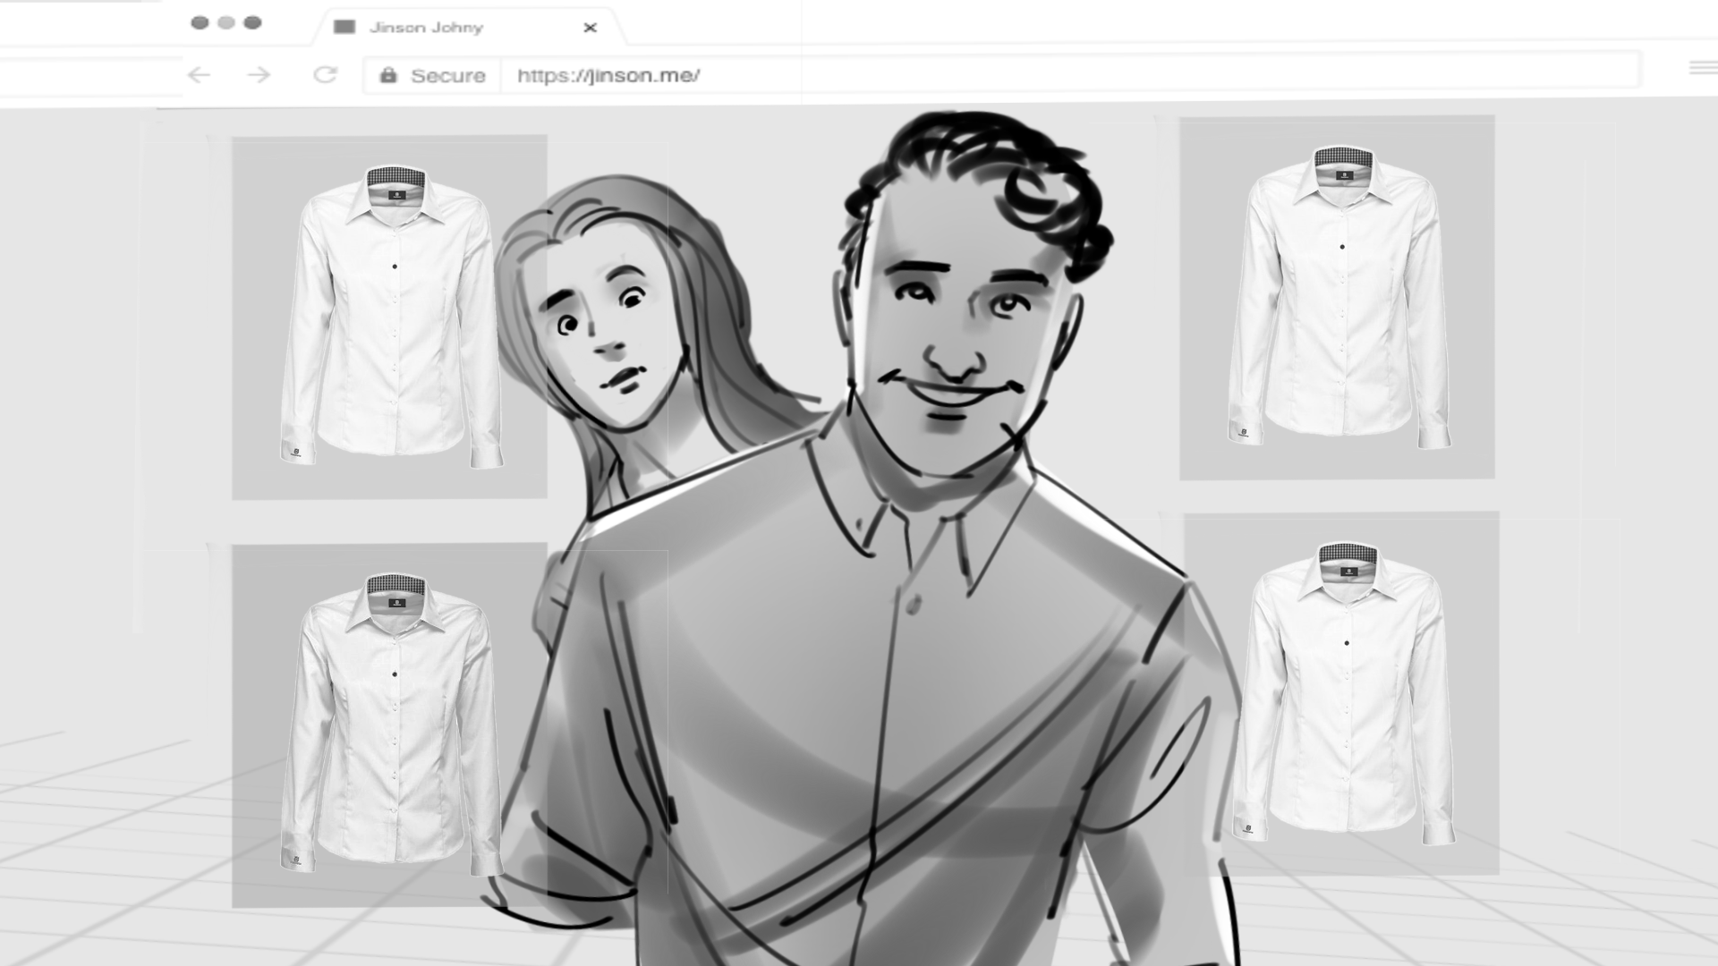Click the middle light-gray window dot

click(226, 22)
